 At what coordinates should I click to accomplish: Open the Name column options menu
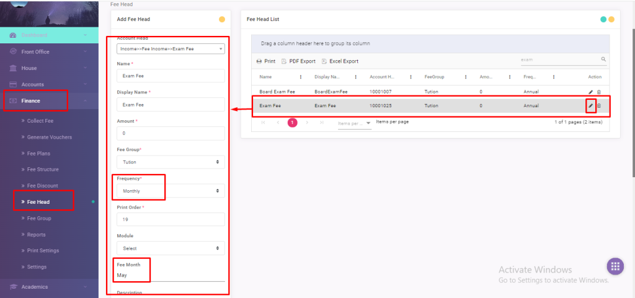(301, 77)
